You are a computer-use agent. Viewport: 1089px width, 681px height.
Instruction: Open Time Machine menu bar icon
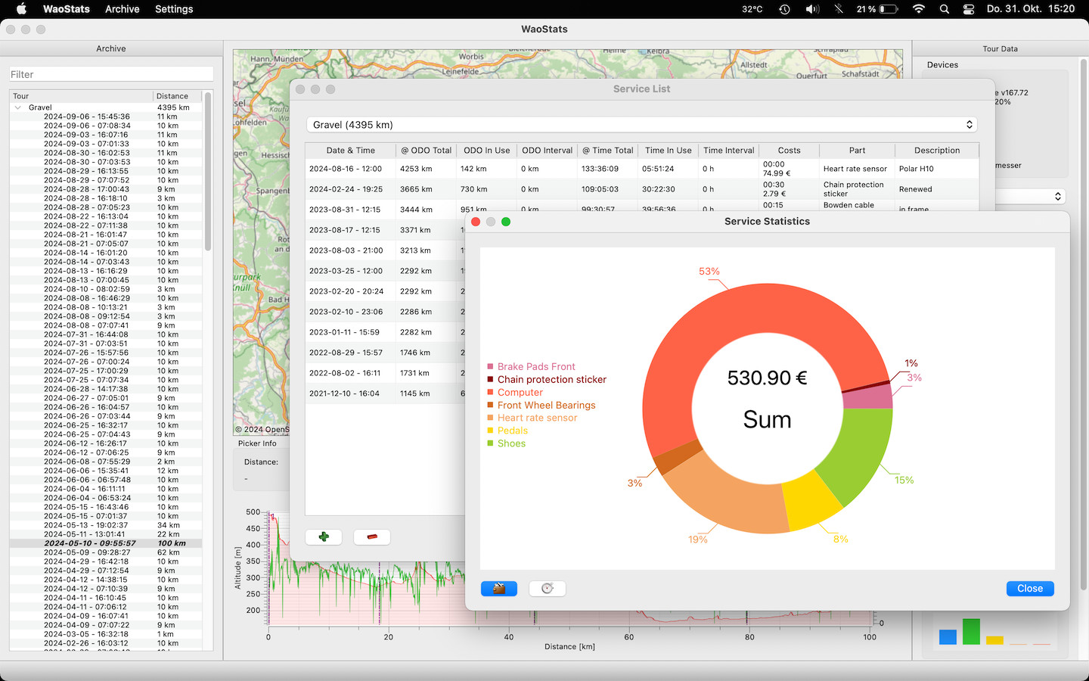785,9
